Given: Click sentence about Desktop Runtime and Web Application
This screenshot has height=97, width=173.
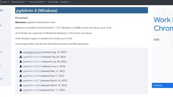Looking at the screenshot, I should coord(52,44).
